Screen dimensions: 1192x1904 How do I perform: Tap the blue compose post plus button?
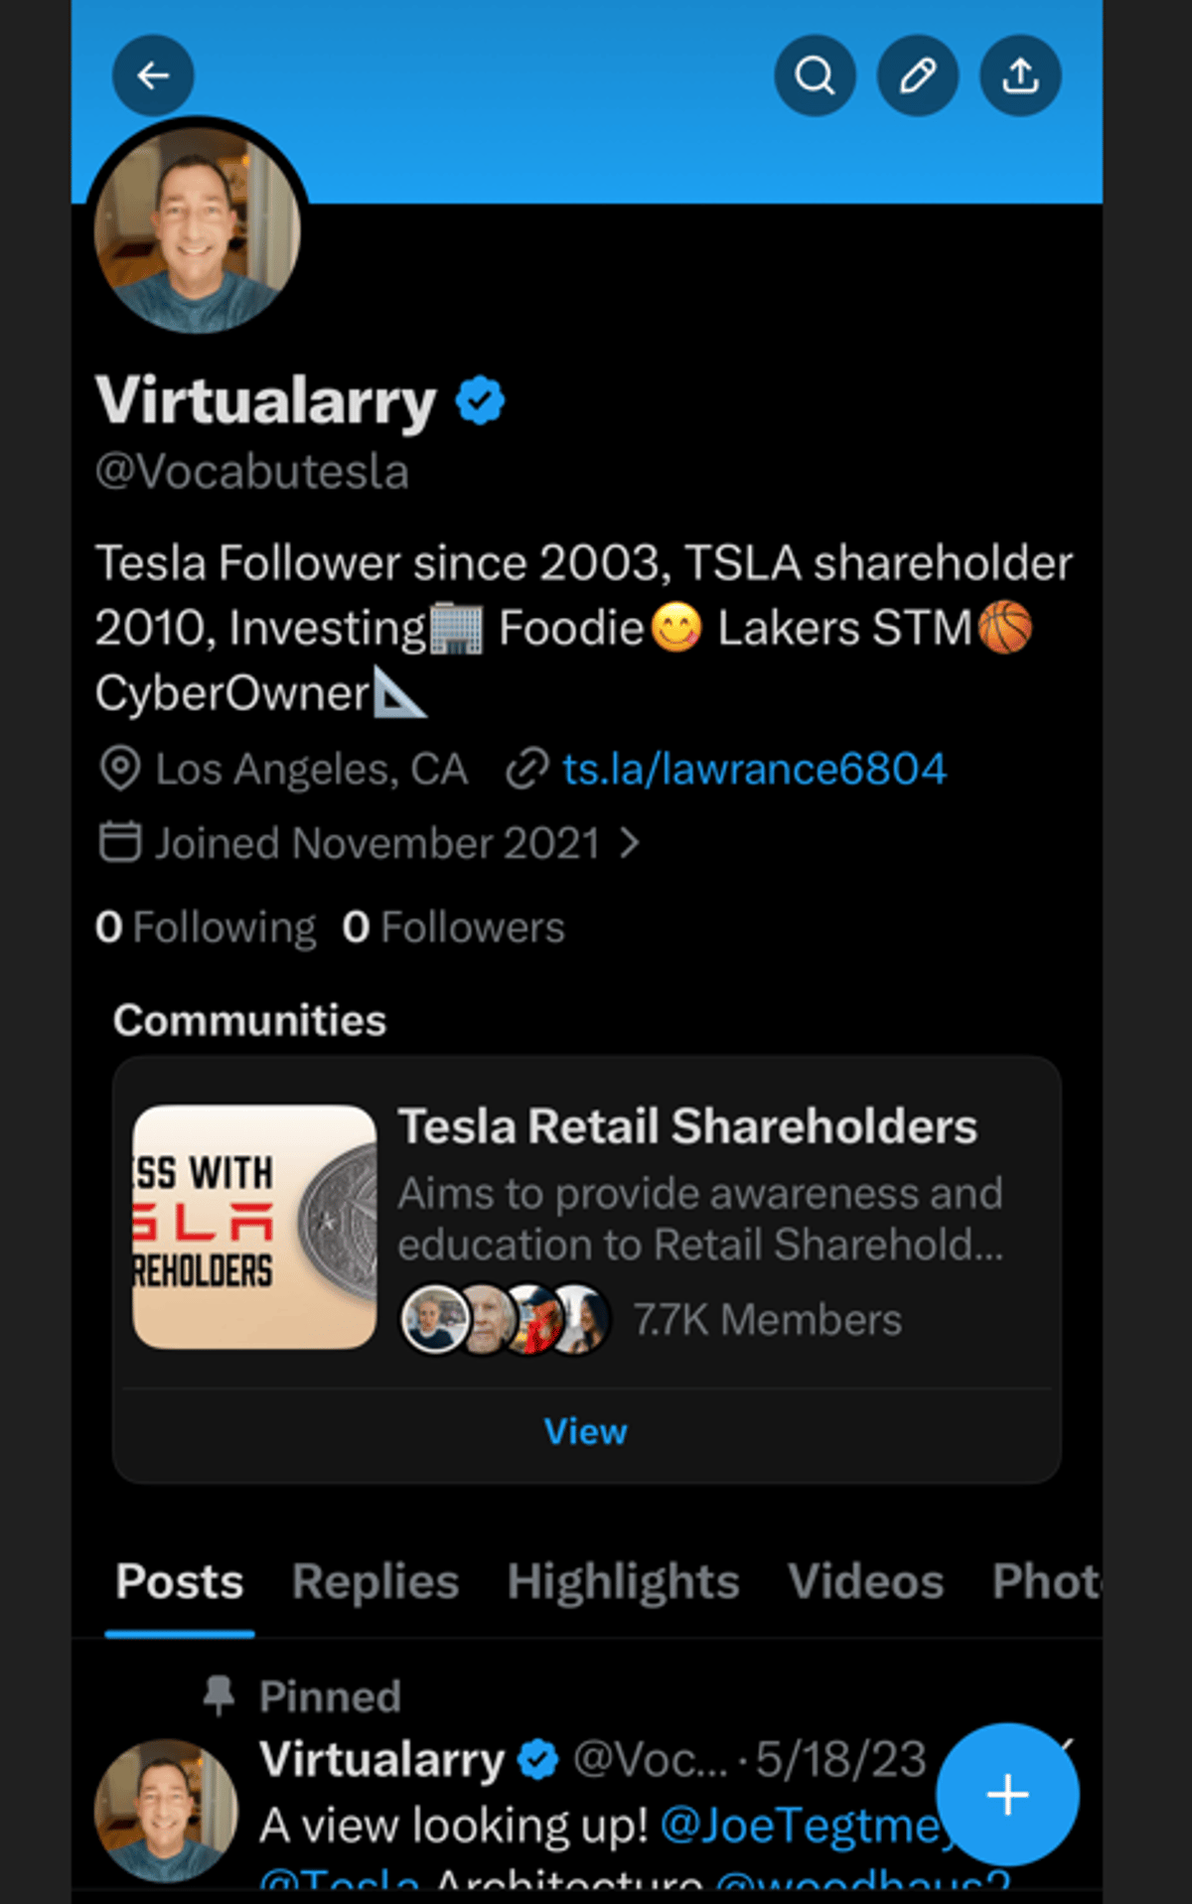1007,1794
